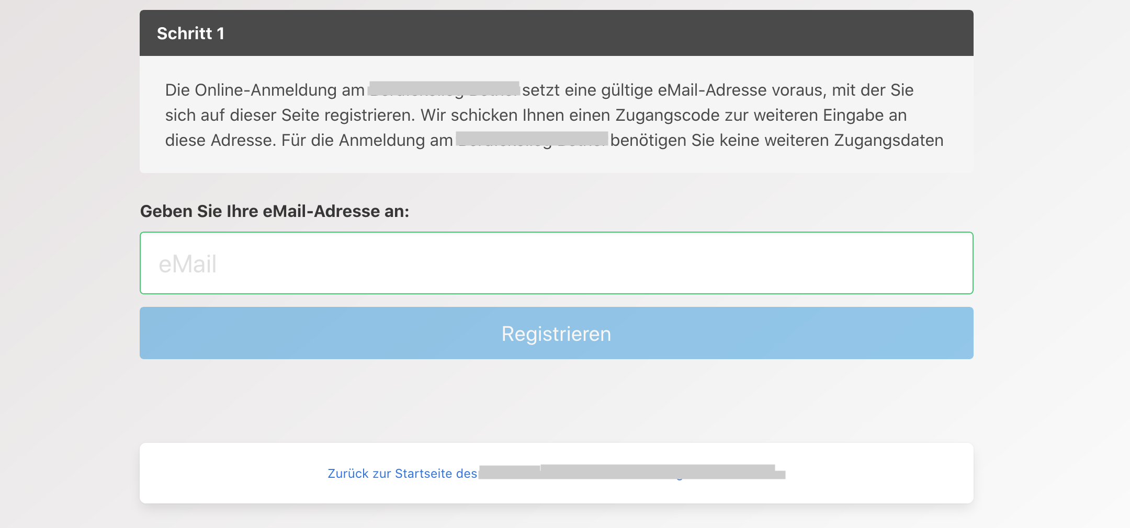
Task: Click the eMail placeholder text
Action: pos(188,264)
